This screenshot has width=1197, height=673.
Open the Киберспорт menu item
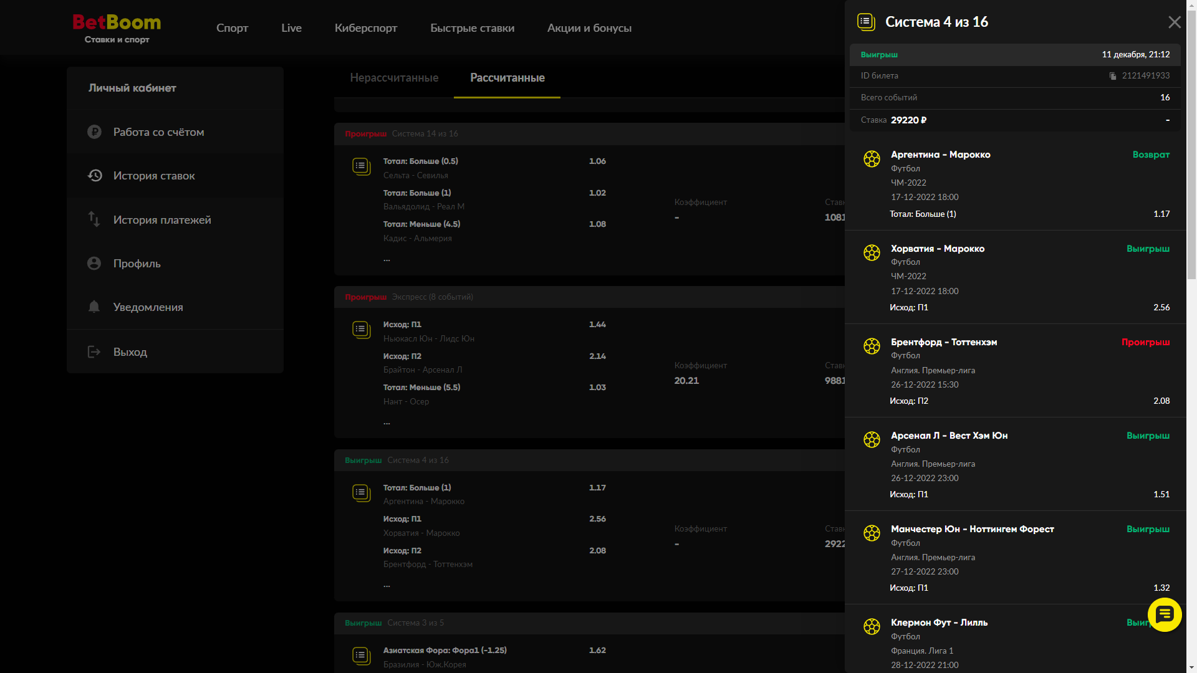(365, 28)
